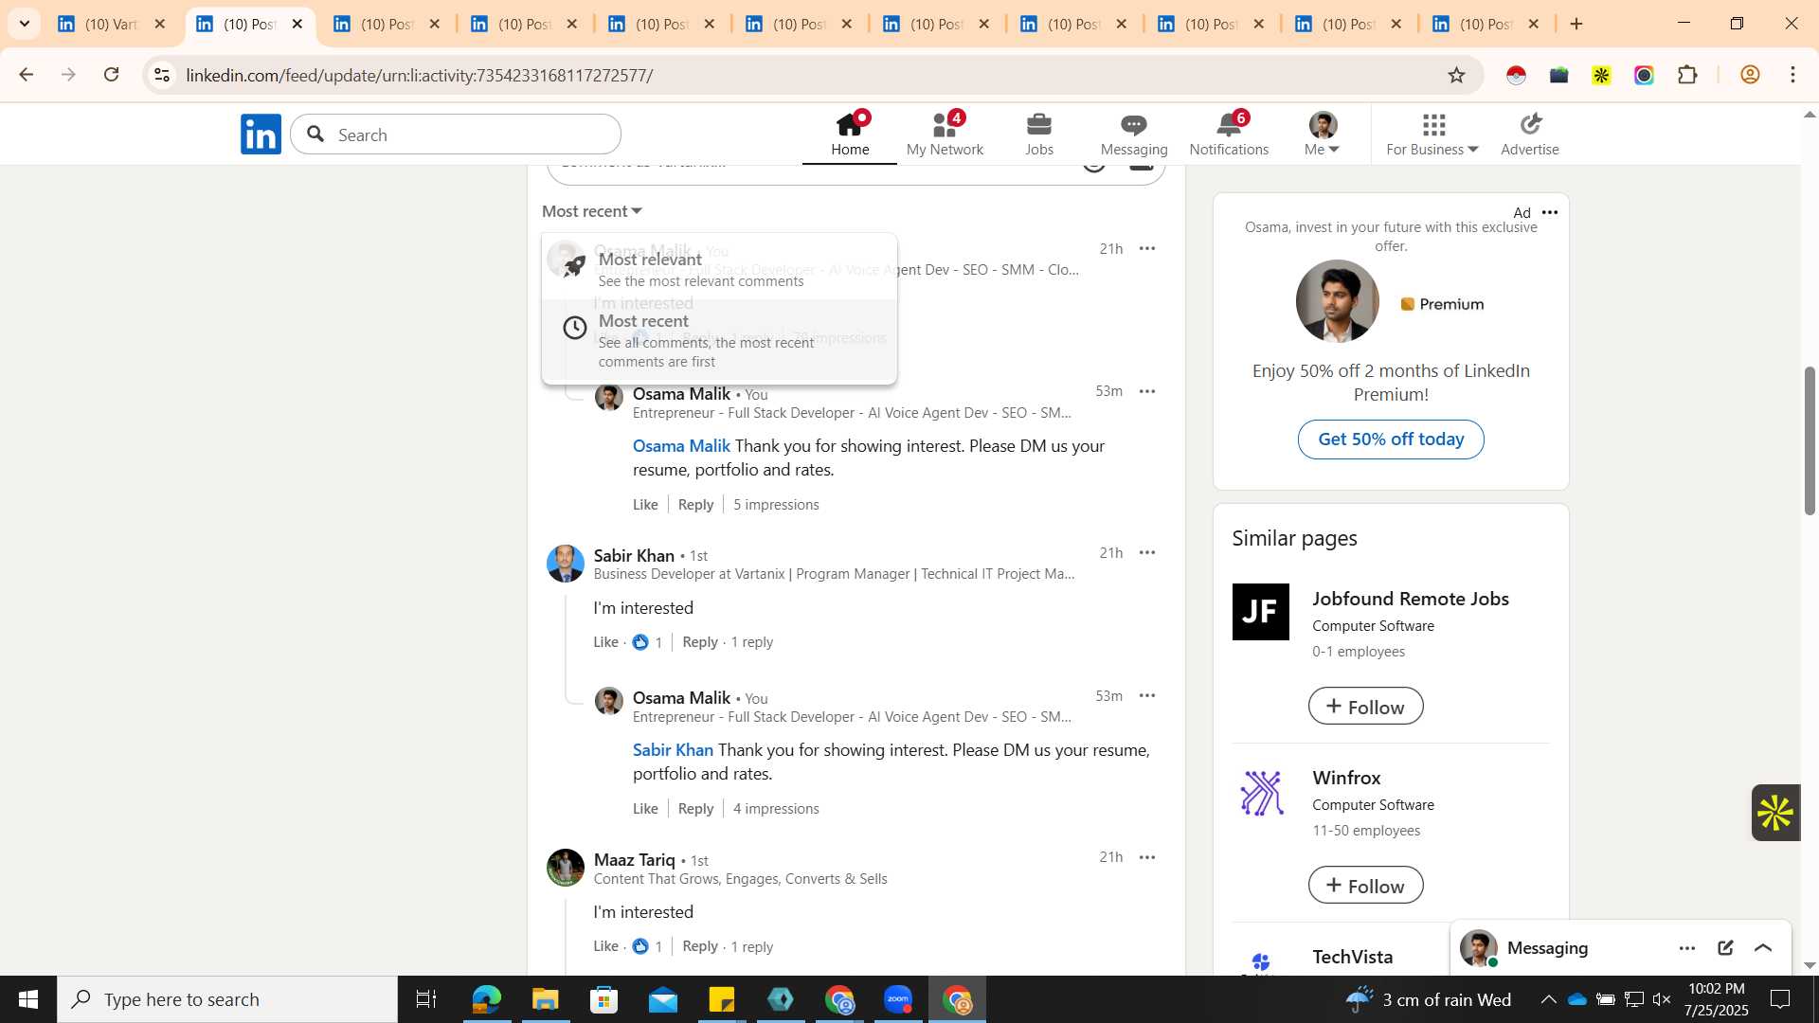
Task: Go to the LinkedIn Home tab
Action: (x=850, y=135)
